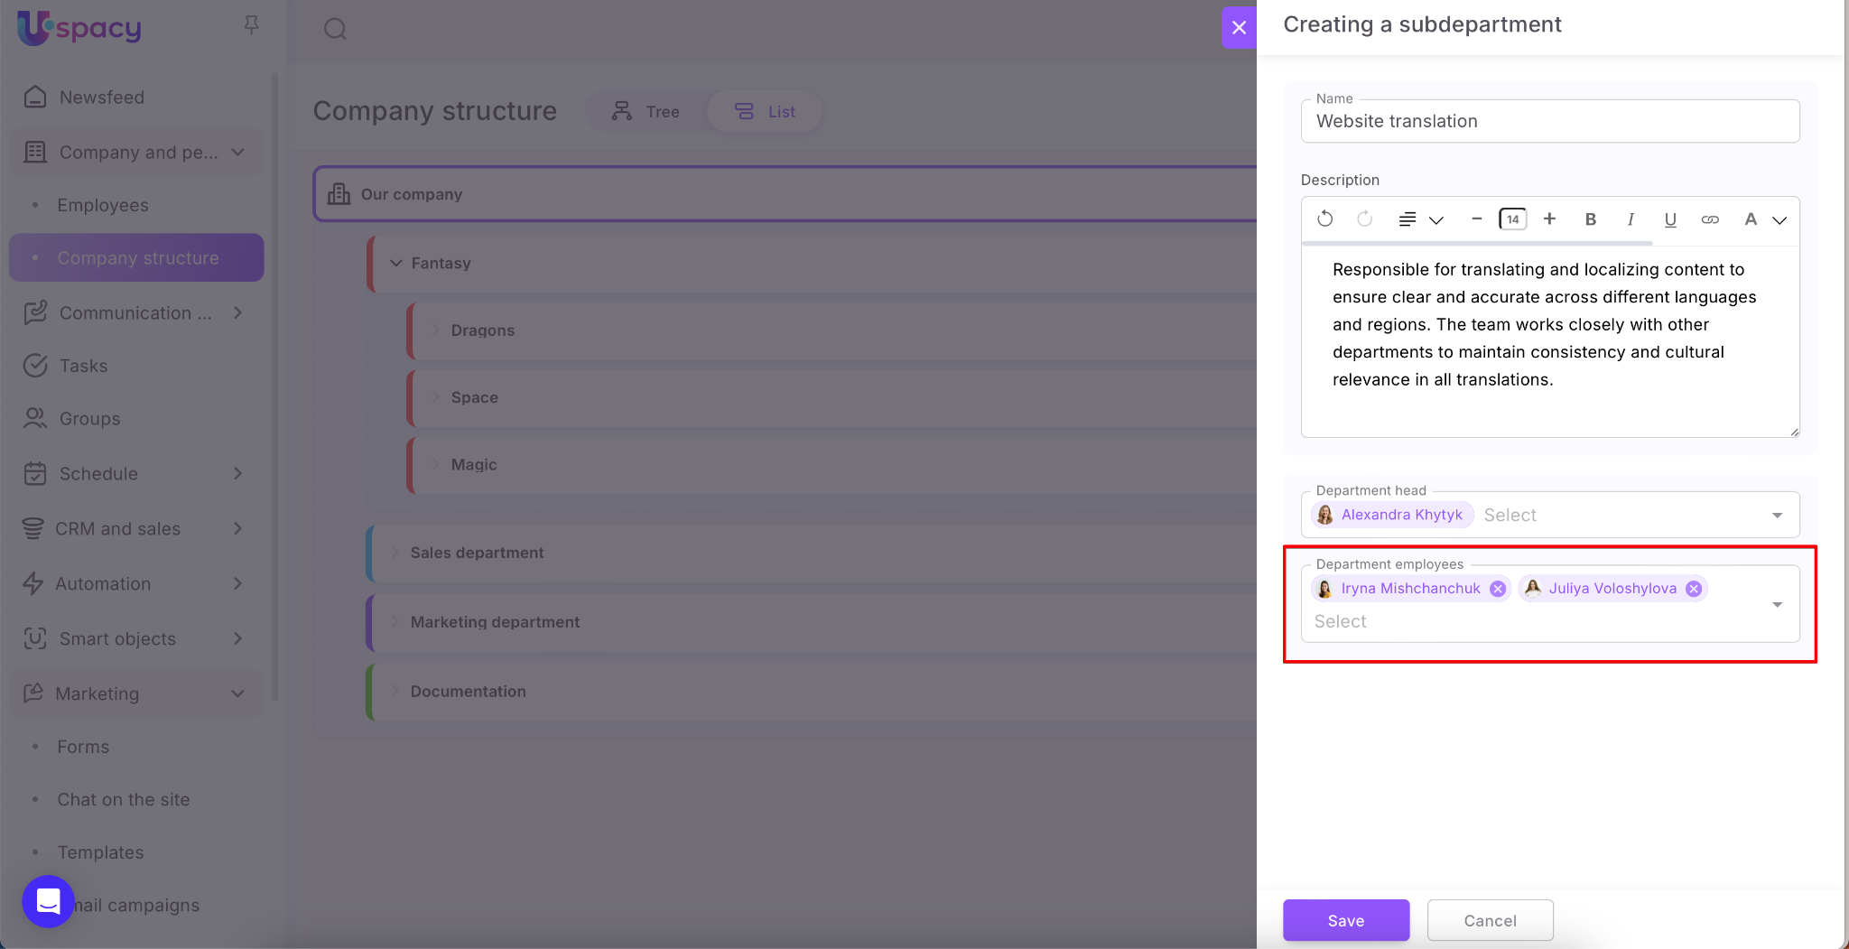Open the chat support bubble

point(48,901)
